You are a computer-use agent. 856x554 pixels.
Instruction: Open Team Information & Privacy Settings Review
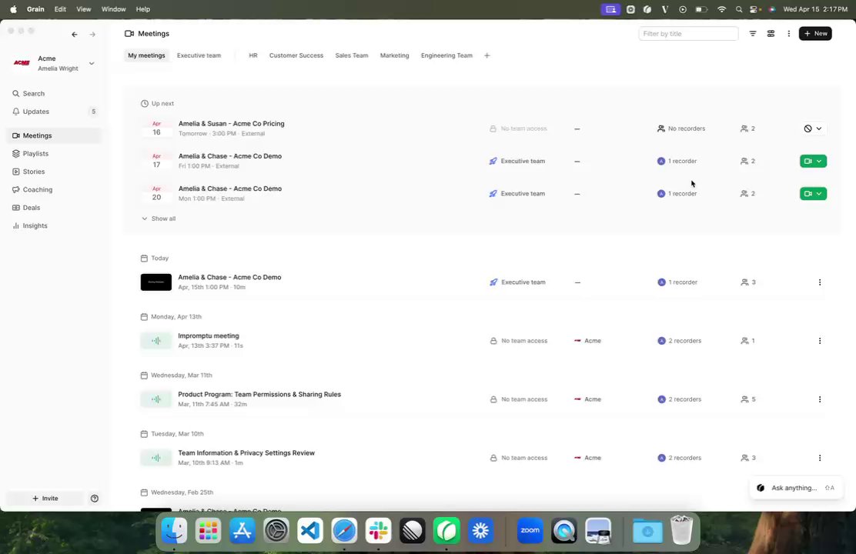coord(246,452)
